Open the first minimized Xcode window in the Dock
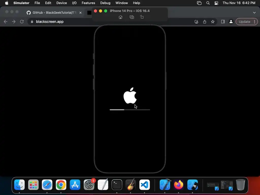This screenshot has width=260, height=195. (213, 186)
